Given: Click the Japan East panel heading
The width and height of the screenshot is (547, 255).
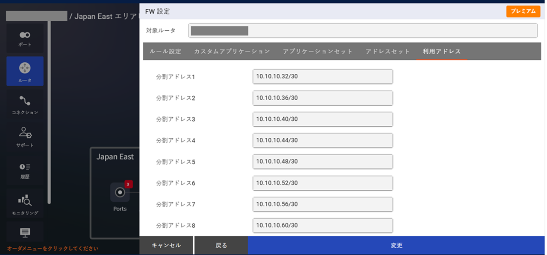Looking at the screenshot, I should point(115,157).
